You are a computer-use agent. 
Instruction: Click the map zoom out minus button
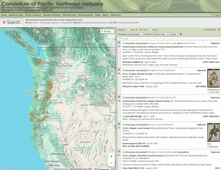pos(111,163)
